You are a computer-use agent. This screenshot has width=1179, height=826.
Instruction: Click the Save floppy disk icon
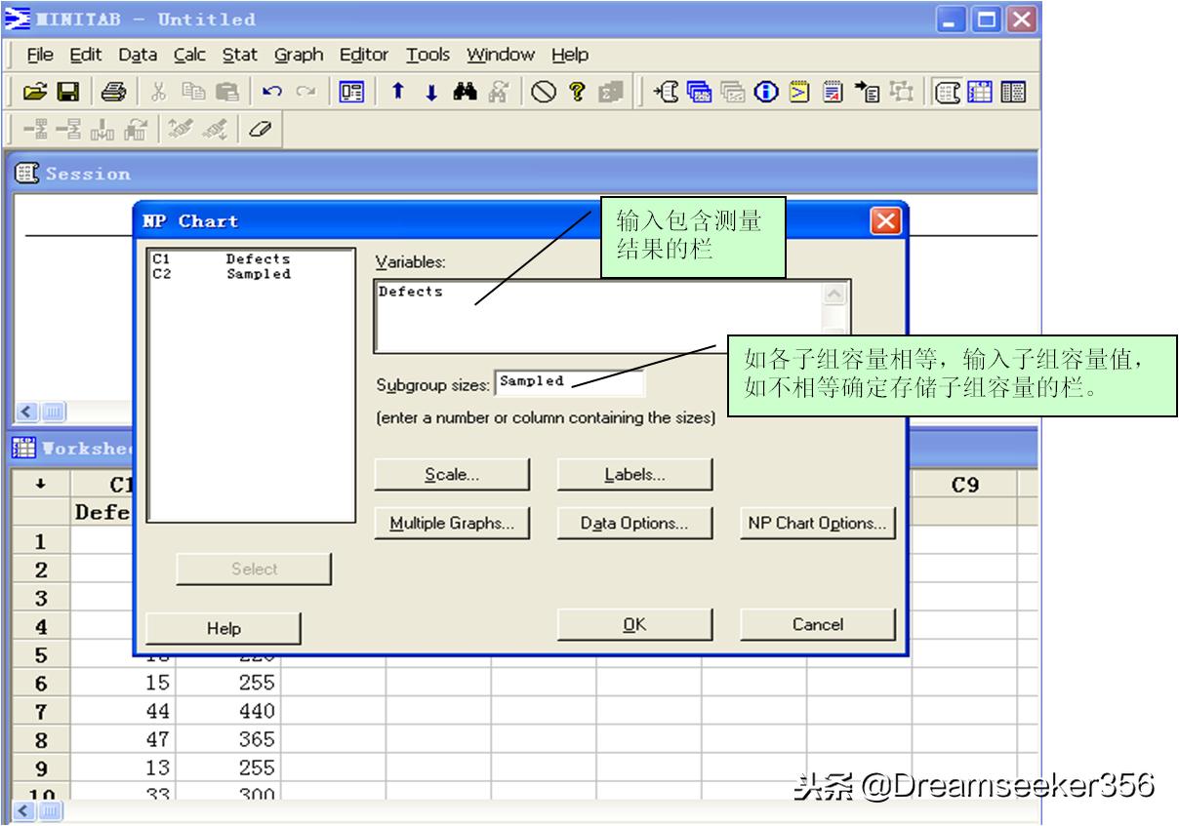click(x=67, y=92)
